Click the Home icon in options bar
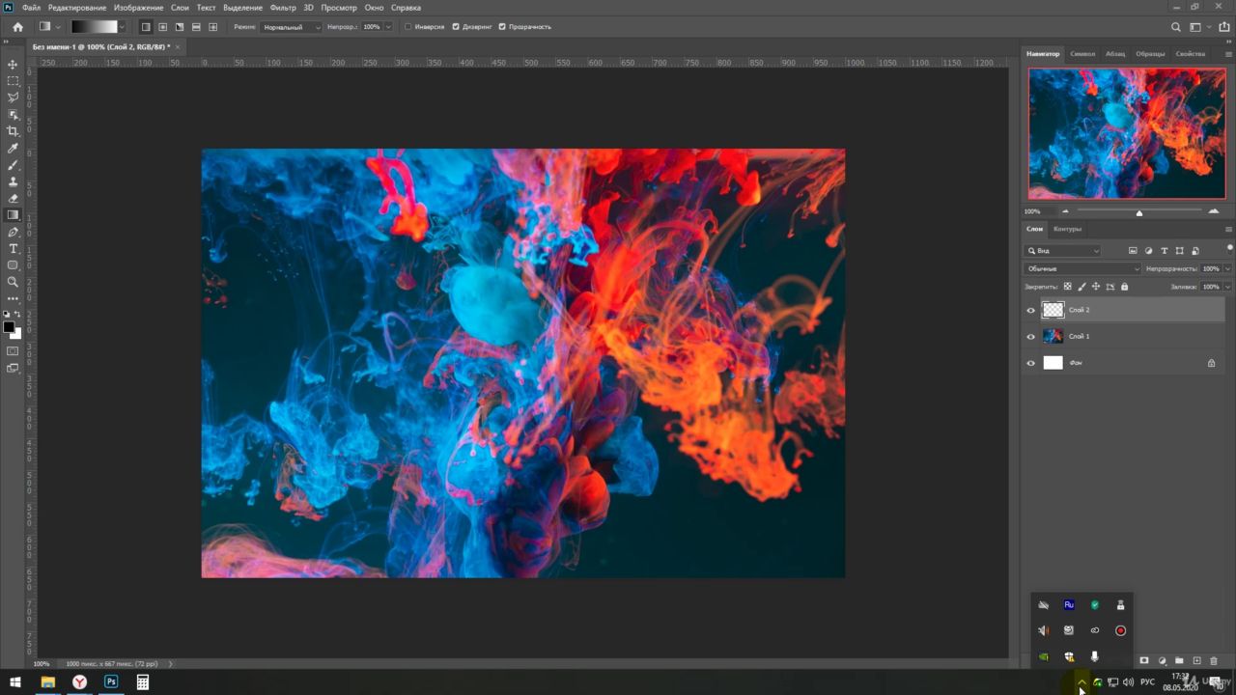 click(x=17, y=27)
